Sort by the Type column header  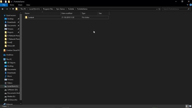[x=89, y=13]
